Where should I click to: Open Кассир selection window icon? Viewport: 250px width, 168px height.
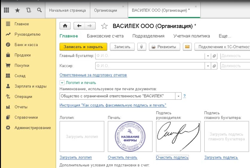pos(214,66)
